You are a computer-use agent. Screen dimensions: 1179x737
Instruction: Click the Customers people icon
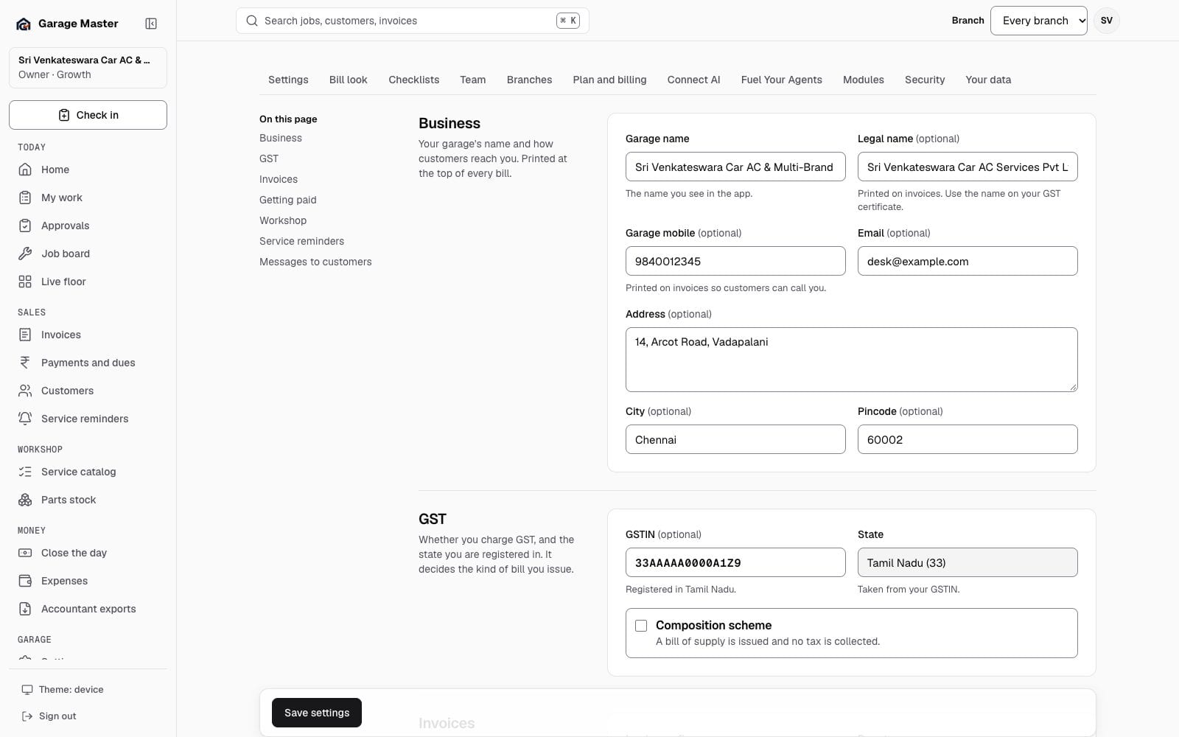click(25, 391)
